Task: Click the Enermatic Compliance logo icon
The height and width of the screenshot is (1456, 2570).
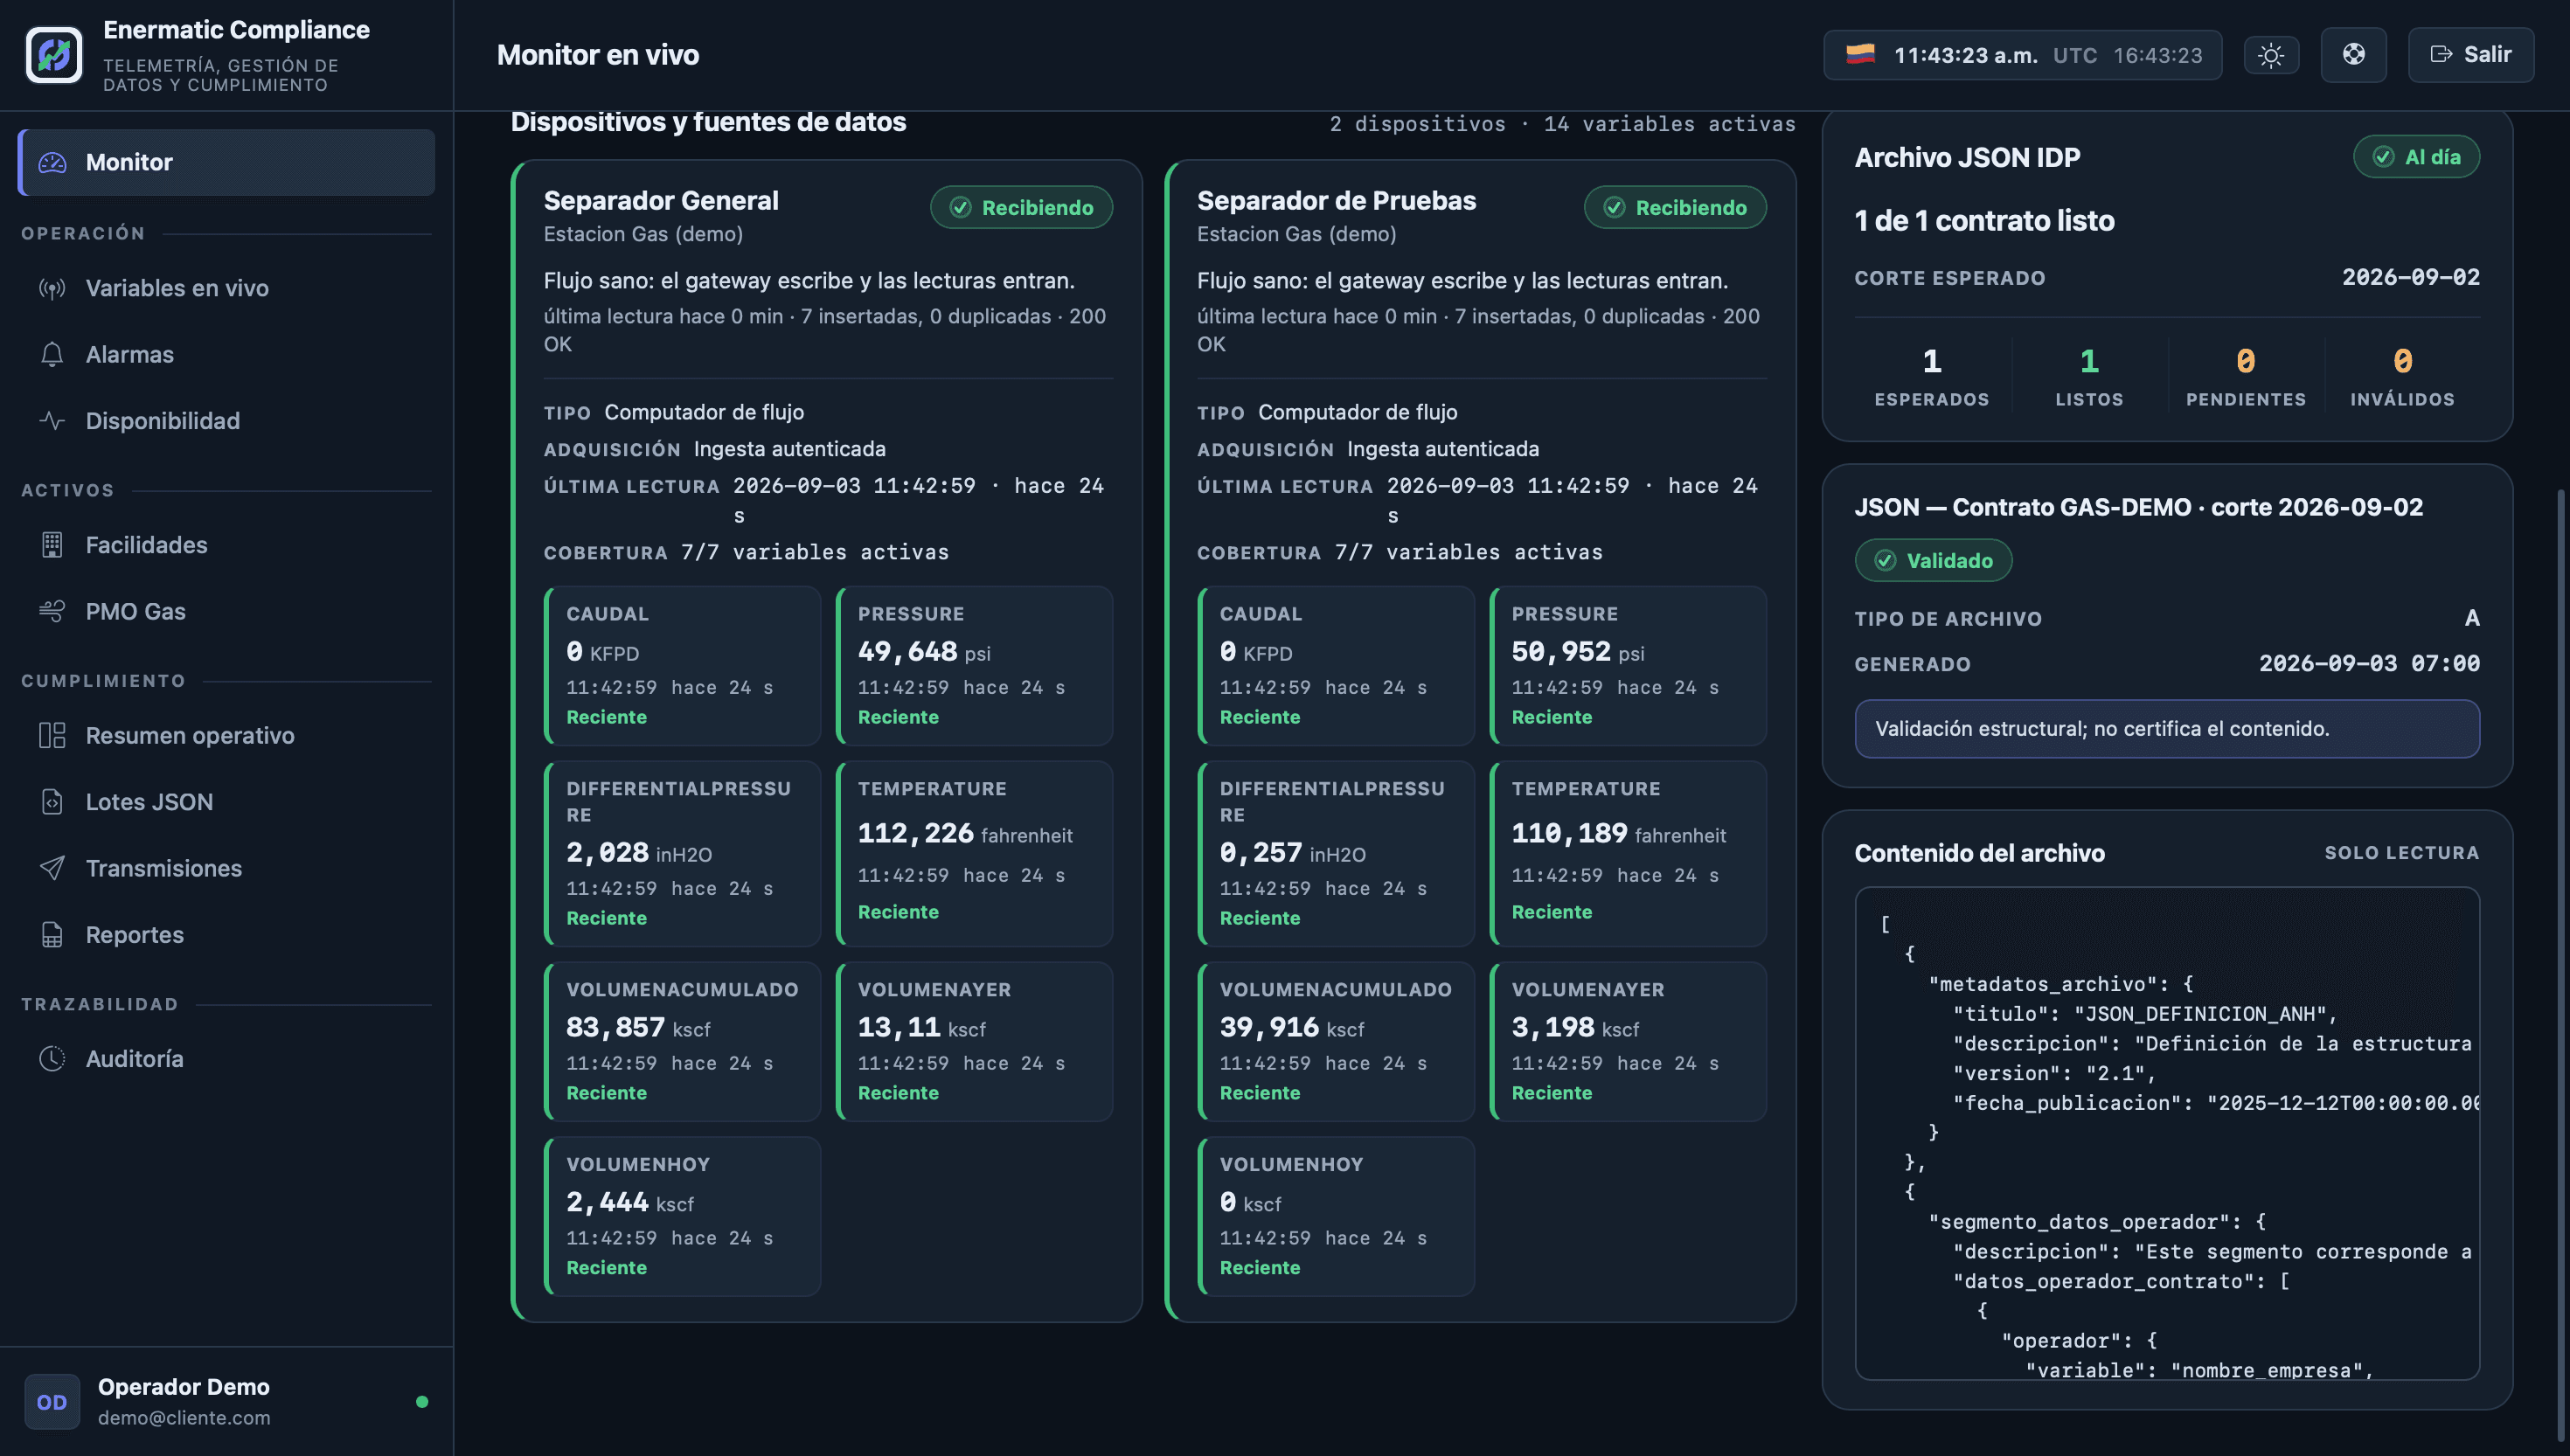Action: [x=54, y=55]
